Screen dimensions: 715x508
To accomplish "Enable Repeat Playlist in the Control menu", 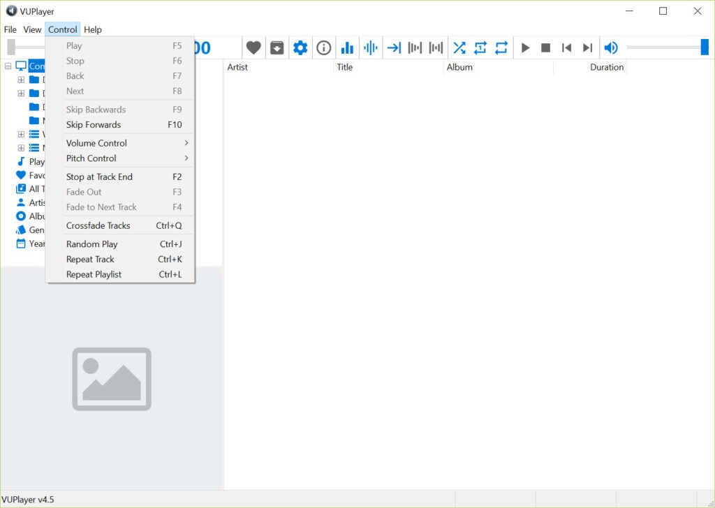I will click(x=94, y=274).
